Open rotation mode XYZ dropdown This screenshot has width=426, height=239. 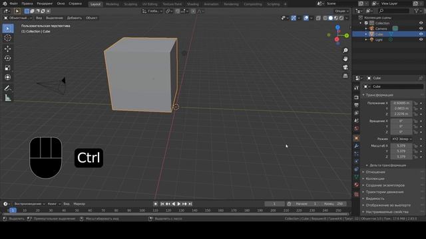click(401, 139)
